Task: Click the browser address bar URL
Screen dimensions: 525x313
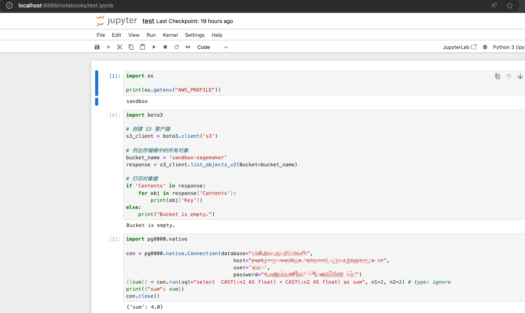Action: pos(66,6)
